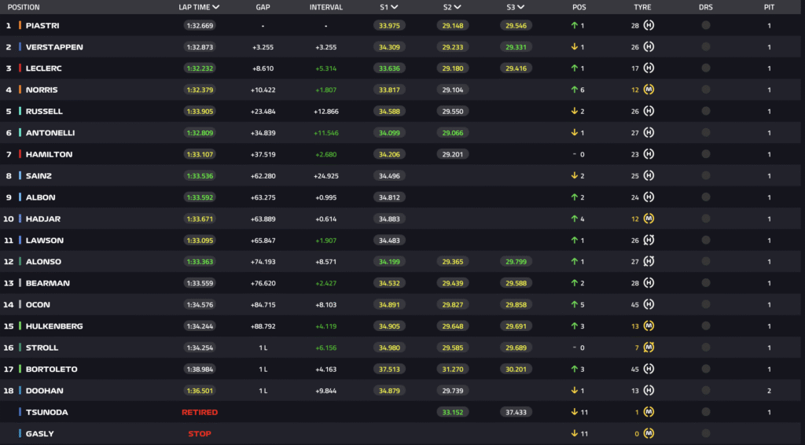The image size is (805, 445).
Task: Select the VERSTAPPEN driver name
Action: [x=54, y=46]
